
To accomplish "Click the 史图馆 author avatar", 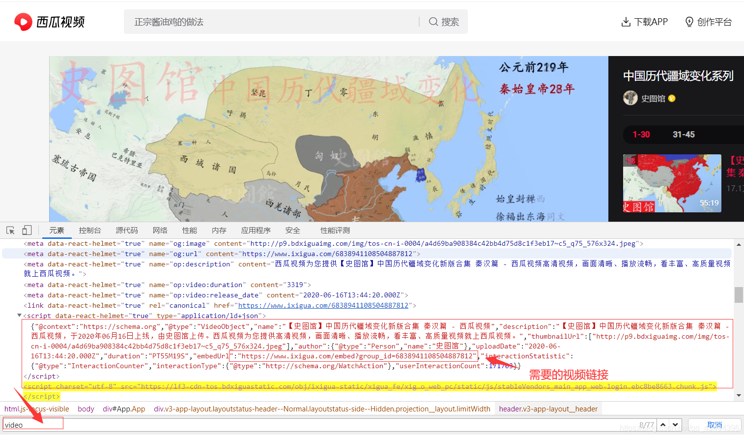I will [630, 98].
